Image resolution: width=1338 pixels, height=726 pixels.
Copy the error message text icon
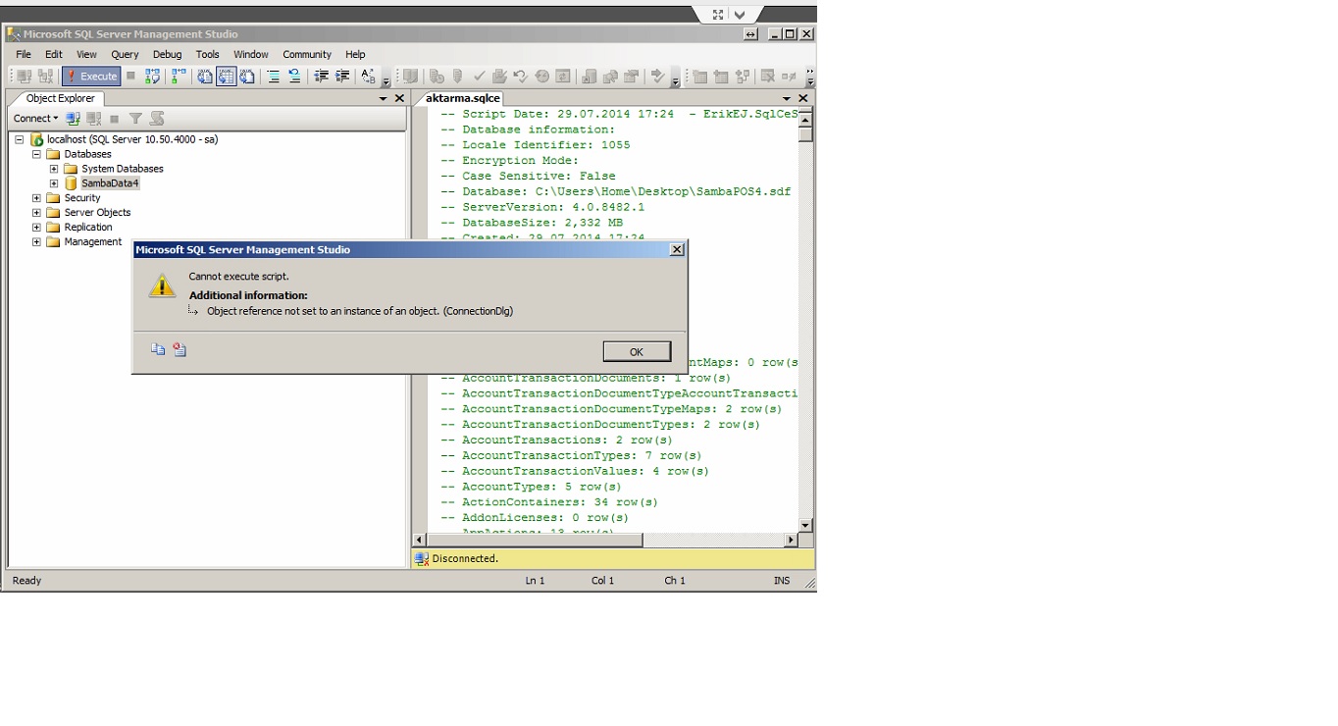[x=158, y=349]
